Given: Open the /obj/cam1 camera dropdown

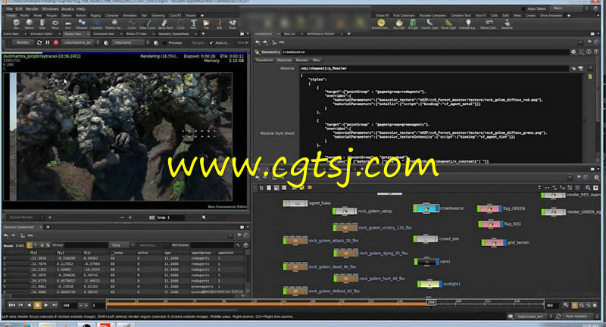Looking at the screenshot, I should coord(130,42).
